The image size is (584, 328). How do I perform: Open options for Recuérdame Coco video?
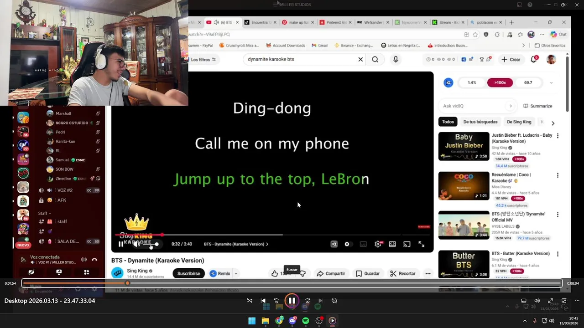[x=558, y=175]
